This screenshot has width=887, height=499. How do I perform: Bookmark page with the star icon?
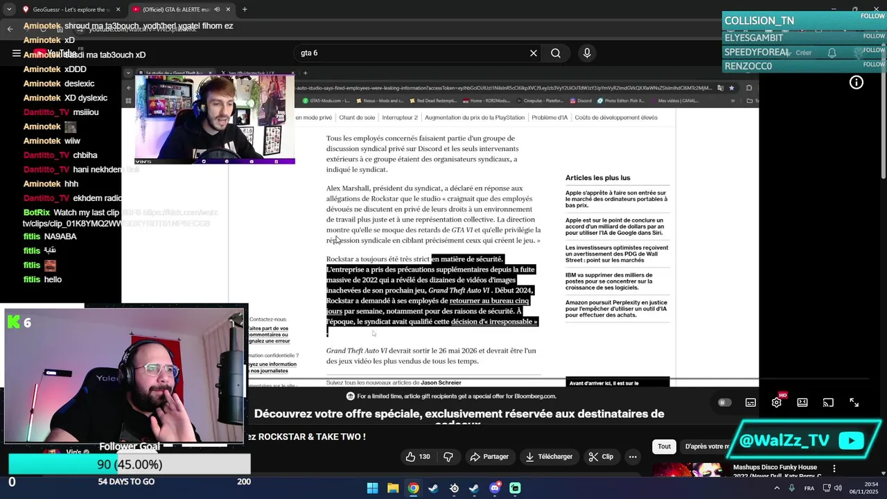(731, 88)
